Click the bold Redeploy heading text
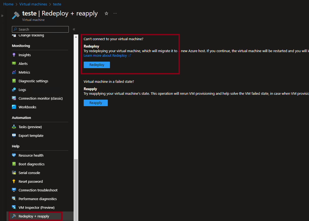This screenshot has width=309, height=221. 92,46
